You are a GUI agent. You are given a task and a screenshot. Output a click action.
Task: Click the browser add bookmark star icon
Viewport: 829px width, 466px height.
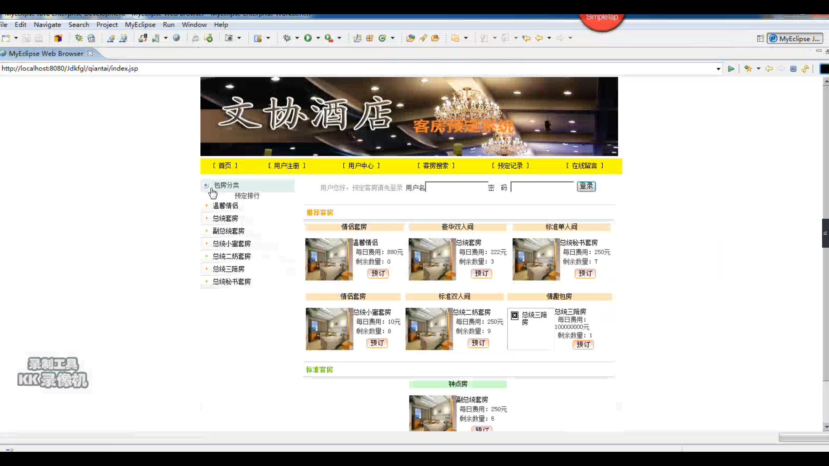[748, 69]
